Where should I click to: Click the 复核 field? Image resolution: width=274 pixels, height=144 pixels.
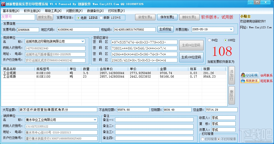[223, 124]
